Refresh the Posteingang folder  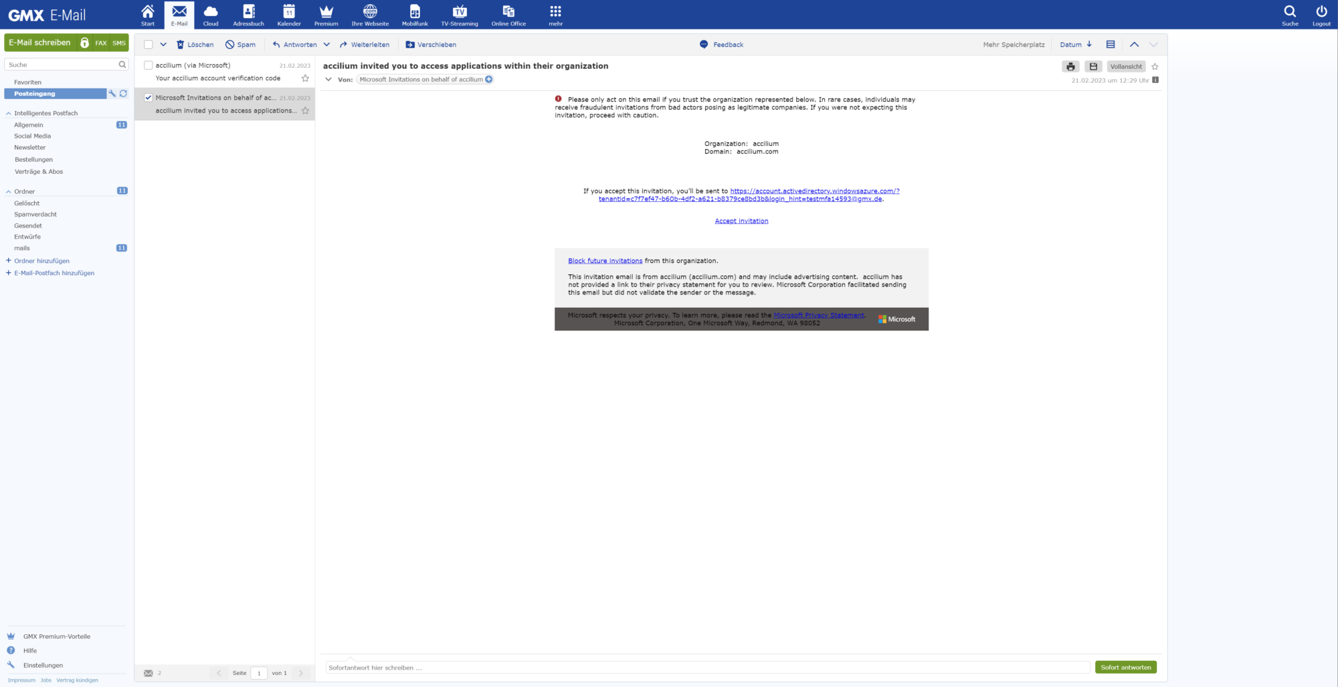(x=123, y=94)
